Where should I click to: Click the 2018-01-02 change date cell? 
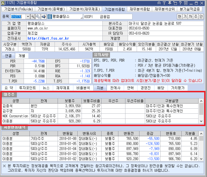68,159
